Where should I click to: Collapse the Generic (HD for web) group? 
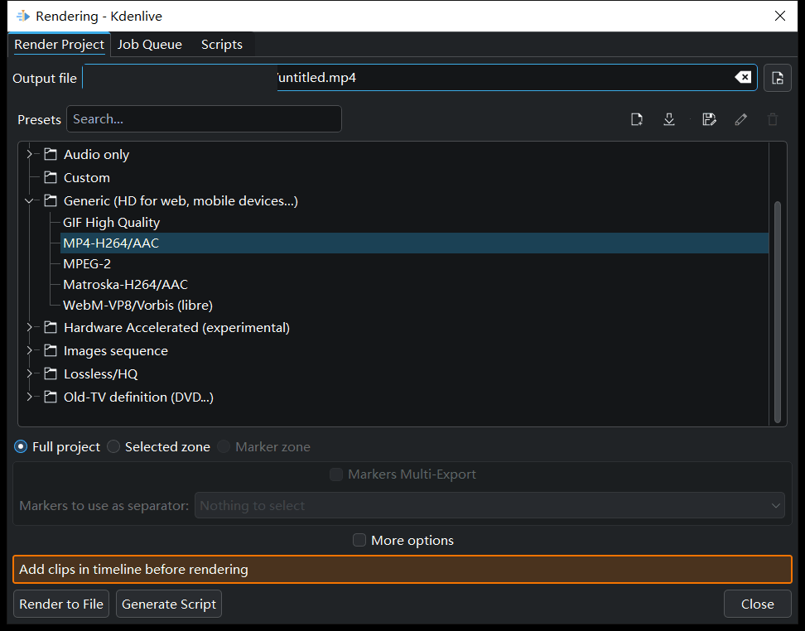coord(29,200)
